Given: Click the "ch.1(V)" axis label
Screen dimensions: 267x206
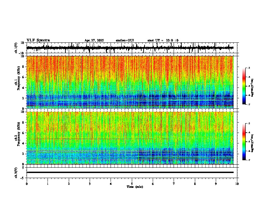Looking at the screenshot, I should pos(16,48).
